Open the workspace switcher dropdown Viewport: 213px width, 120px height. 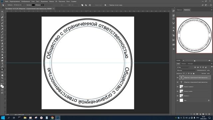point(206,5)
